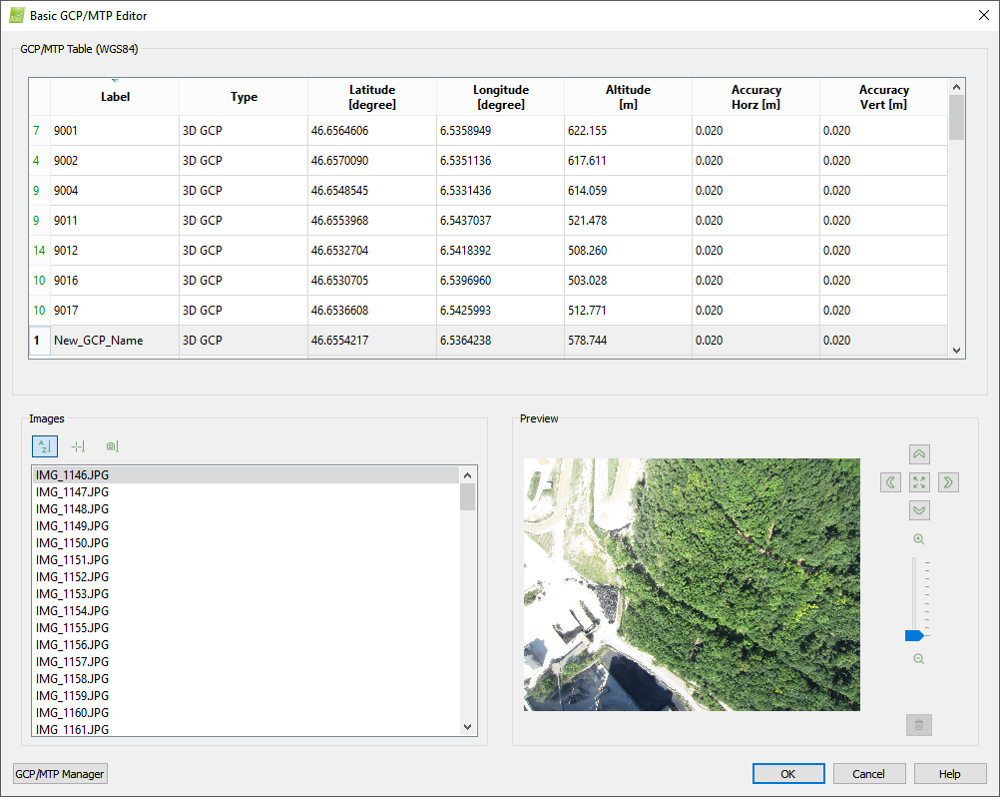Open the GCP/MTP Manager

[59, 773]
